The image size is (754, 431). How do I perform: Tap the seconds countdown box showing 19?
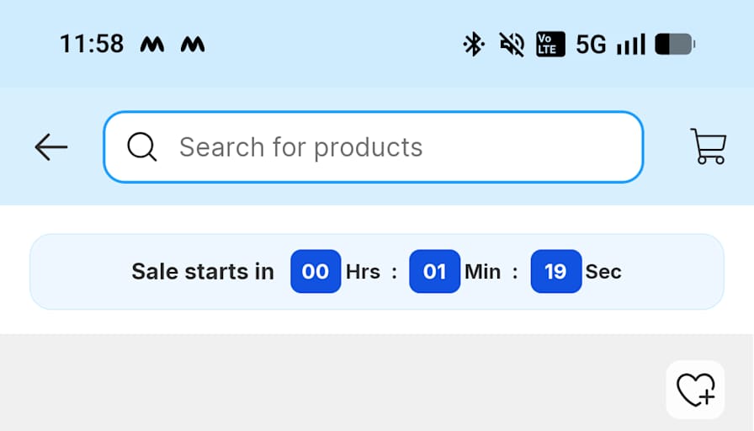coord(556,271)
